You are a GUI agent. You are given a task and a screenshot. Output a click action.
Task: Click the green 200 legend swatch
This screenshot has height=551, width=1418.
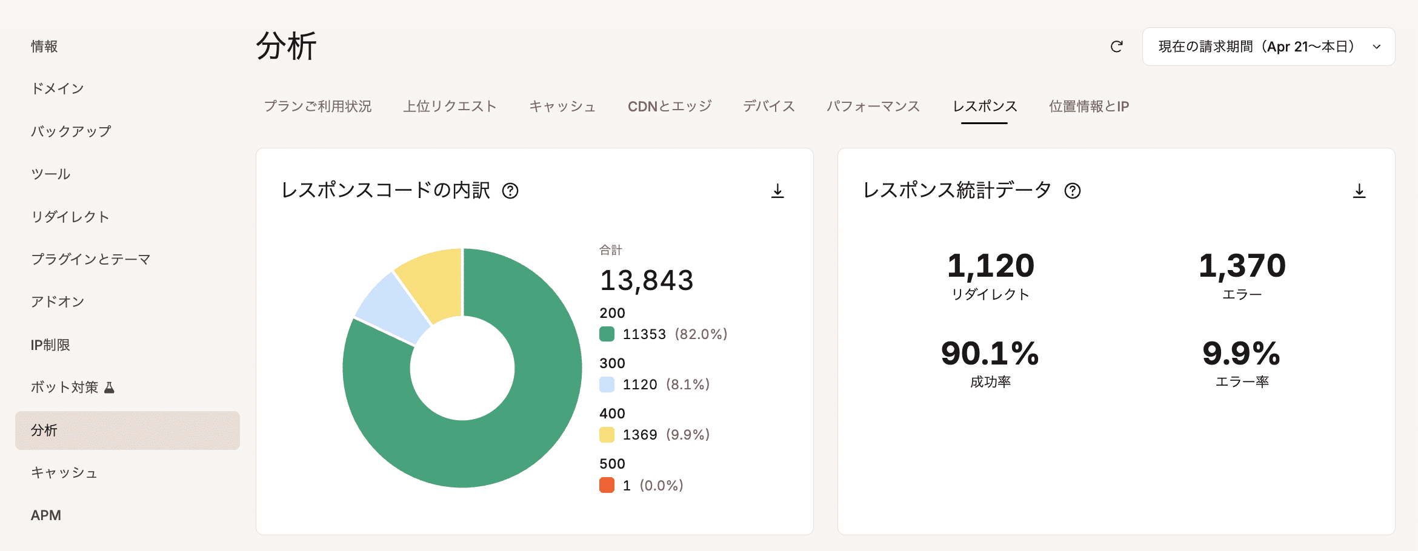607,334
